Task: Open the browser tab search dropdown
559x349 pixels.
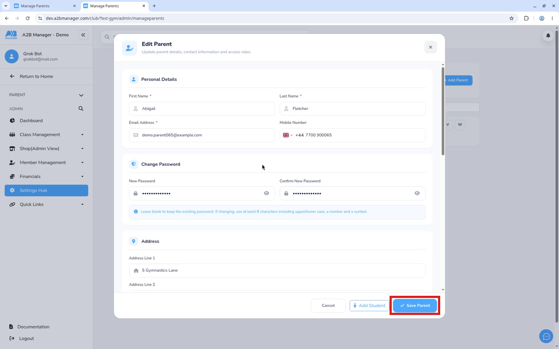Action: (6, 6)
